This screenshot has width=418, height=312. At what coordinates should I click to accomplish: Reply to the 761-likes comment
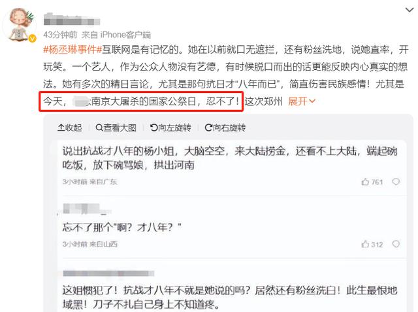pos(396,182)
